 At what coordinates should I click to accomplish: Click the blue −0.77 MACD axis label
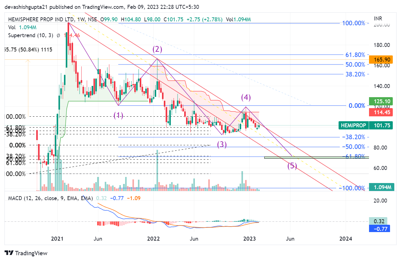click(379, 228)
